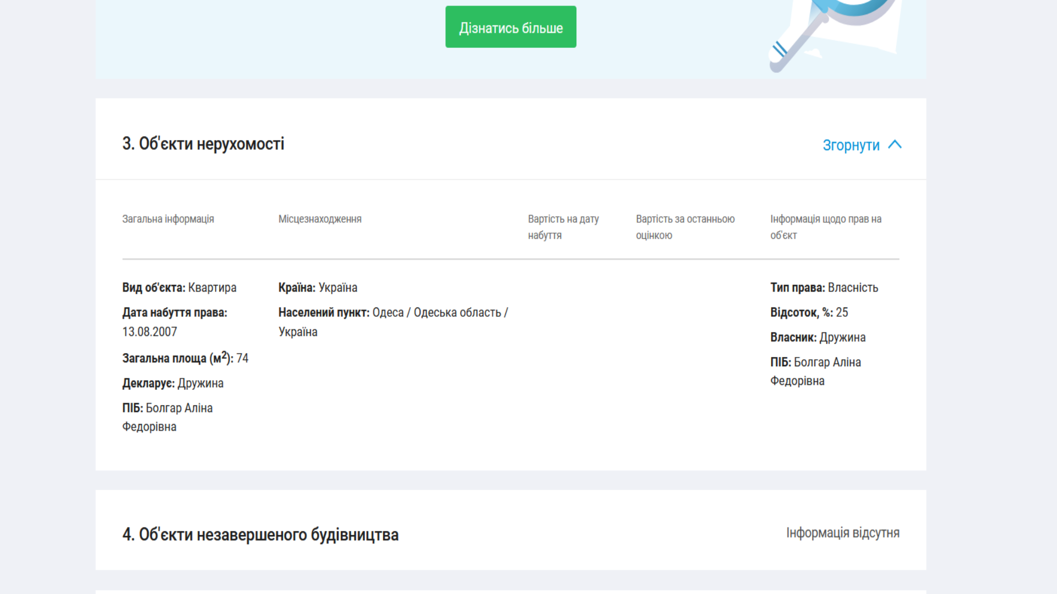The image size is (1057, 594).
Task: Click heading 4. Об'єкти незавершеного будівництва
Action: click(260, 535)
